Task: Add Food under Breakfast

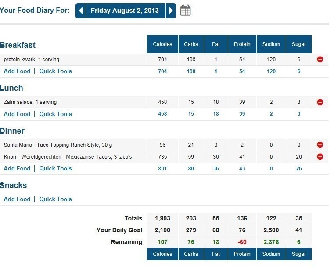Action: [17, 71]
